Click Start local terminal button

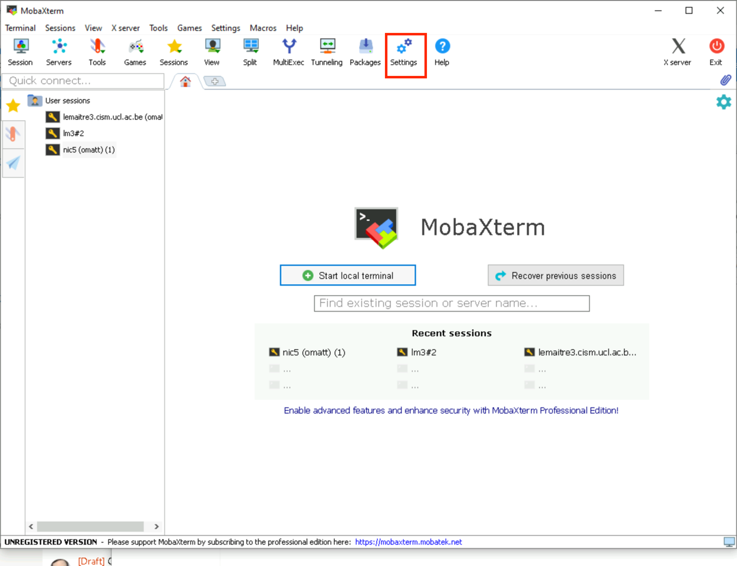pyautogui.click(x=348, y=276)
